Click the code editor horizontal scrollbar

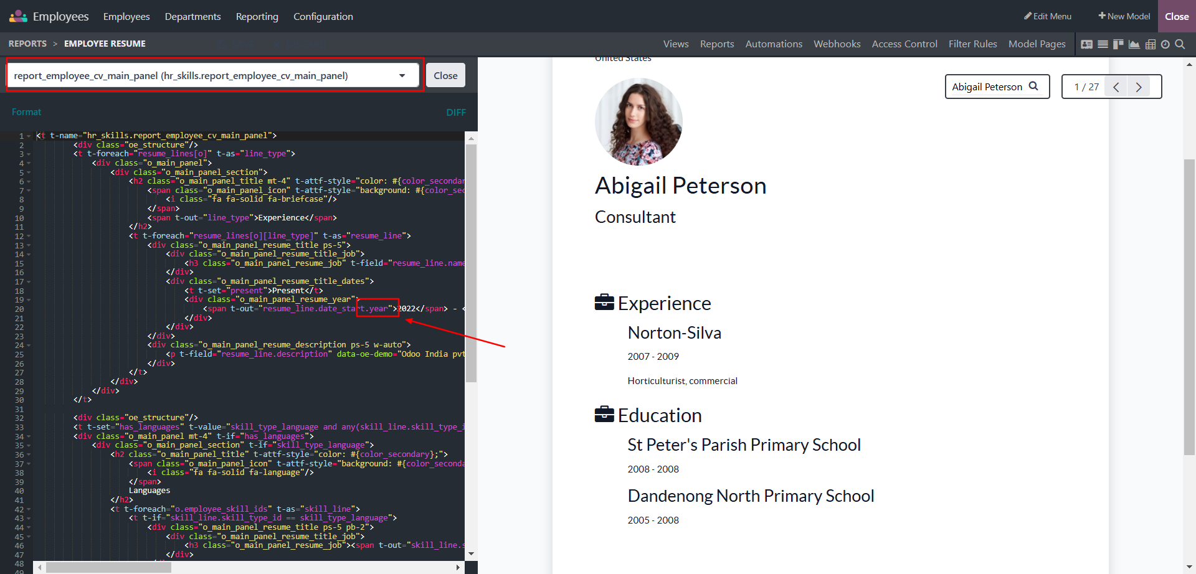pyautogui.click(x=108, y=567)
